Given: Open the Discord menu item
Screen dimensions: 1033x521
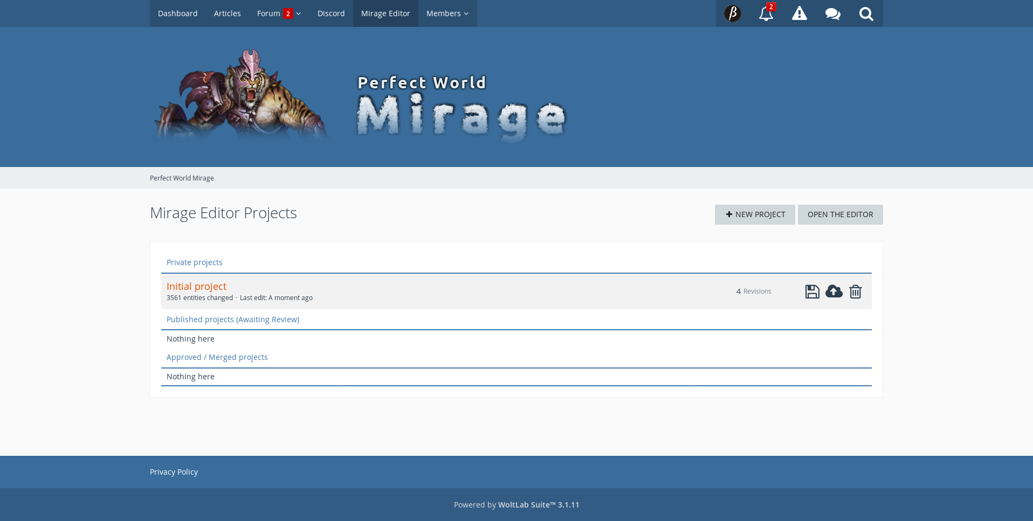Looking at the screenshot, I should 330,13.
